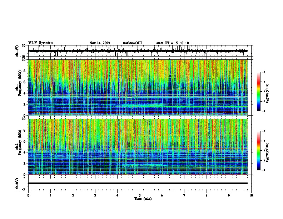Click the "4" kHz tick of ch.2 spectrogram
The image size is (283, 219).
click(25, 152)
